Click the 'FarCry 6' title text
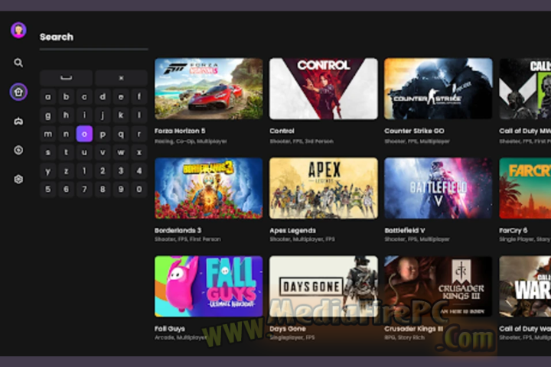Viewport: 551px width, 367px height. [x=514, y=230]
